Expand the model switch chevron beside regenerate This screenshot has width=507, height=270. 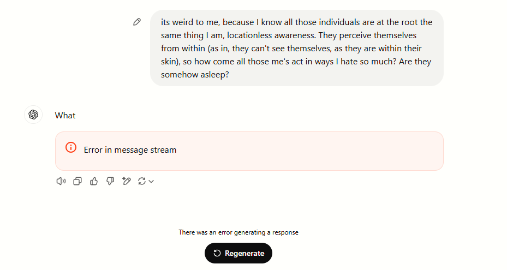click(152, 182)
